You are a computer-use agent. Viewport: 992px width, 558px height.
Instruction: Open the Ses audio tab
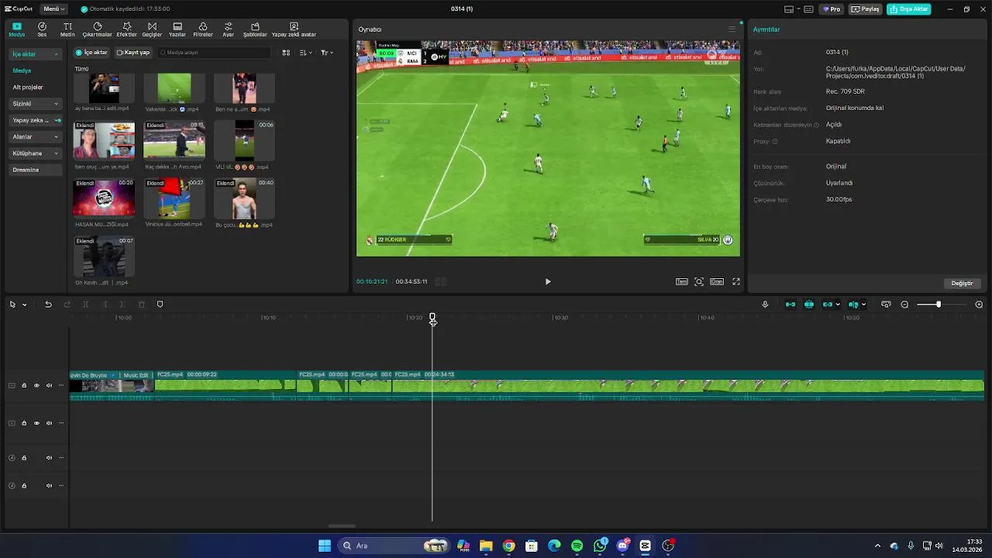(42, 29)
